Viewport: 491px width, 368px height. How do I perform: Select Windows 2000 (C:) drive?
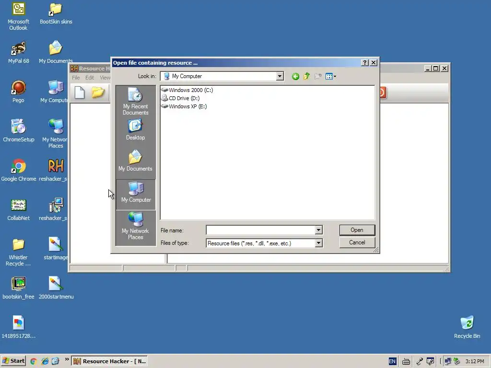(x=187, y=90)
